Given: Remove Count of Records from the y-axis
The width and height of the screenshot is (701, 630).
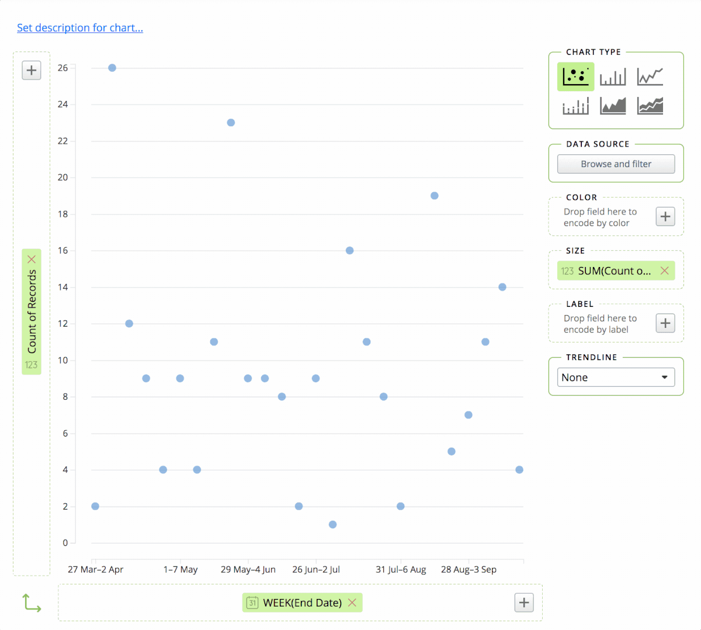Looking at the screenshot, I should (32, 258).
